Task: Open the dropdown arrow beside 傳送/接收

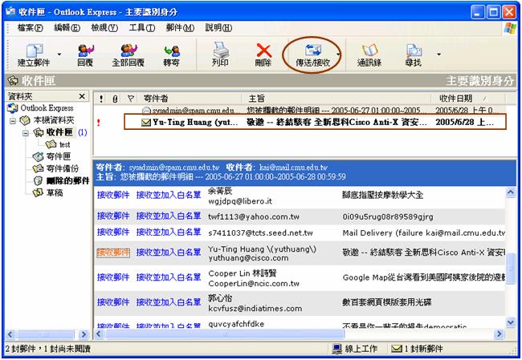Action: coord(338,55)
